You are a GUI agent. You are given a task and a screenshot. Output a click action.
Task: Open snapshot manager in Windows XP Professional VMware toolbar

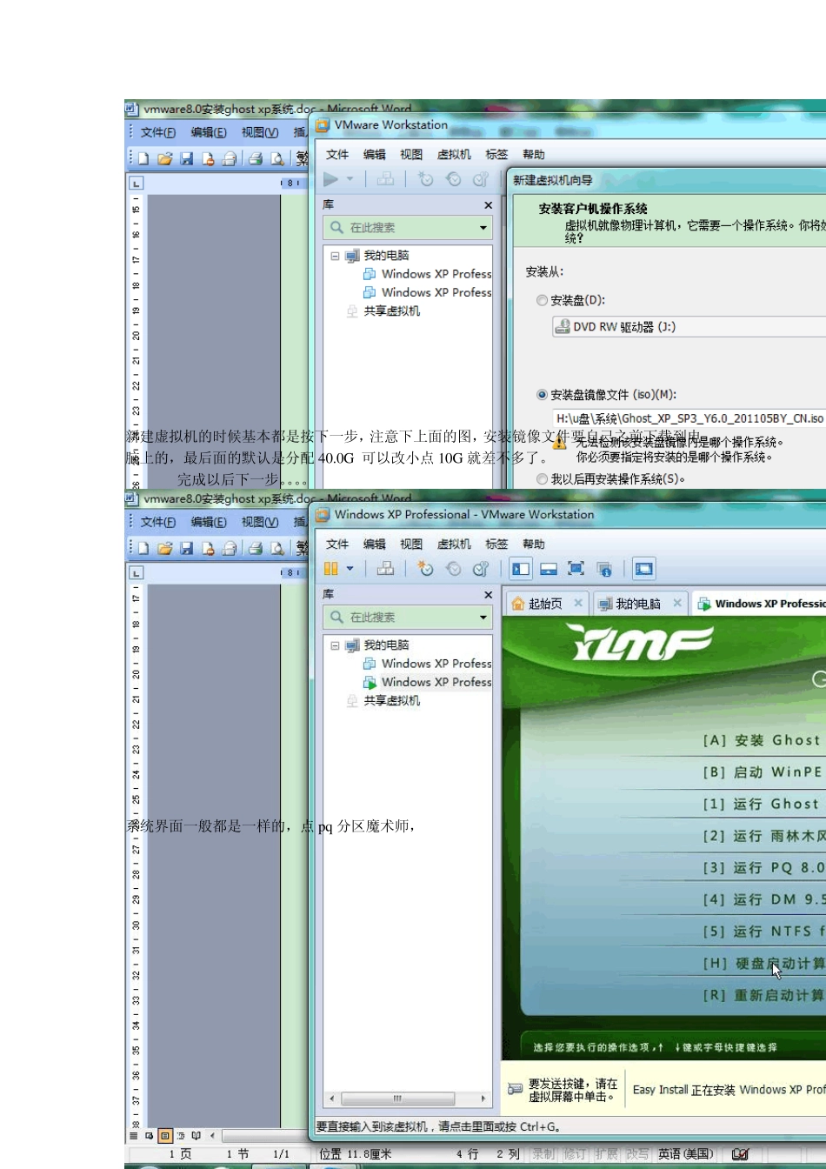[481, 568]
